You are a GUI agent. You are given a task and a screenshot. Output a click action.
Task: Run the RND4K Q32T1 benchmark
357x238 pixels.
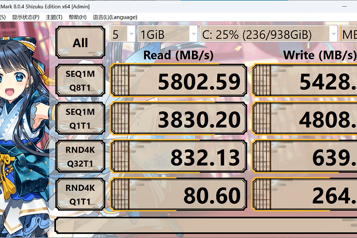tap(80, 156)
